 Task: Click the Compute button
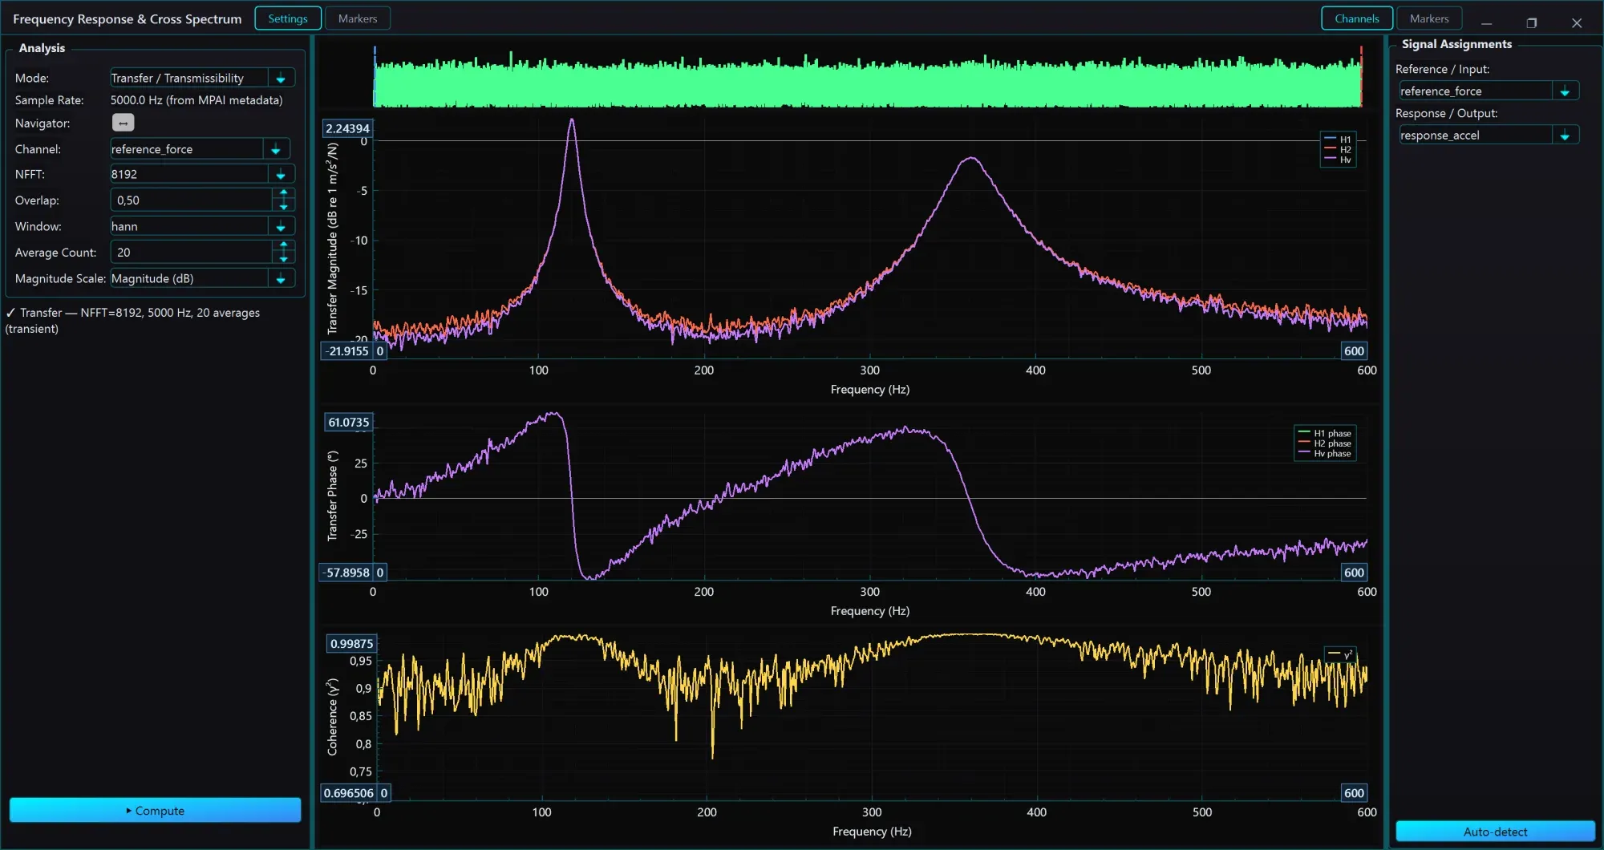[x=156, y=810]
